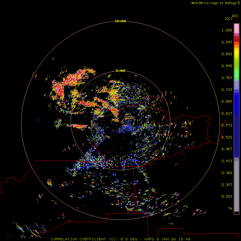Click the 0.413 scale value
241x241 pixels.
227,161
